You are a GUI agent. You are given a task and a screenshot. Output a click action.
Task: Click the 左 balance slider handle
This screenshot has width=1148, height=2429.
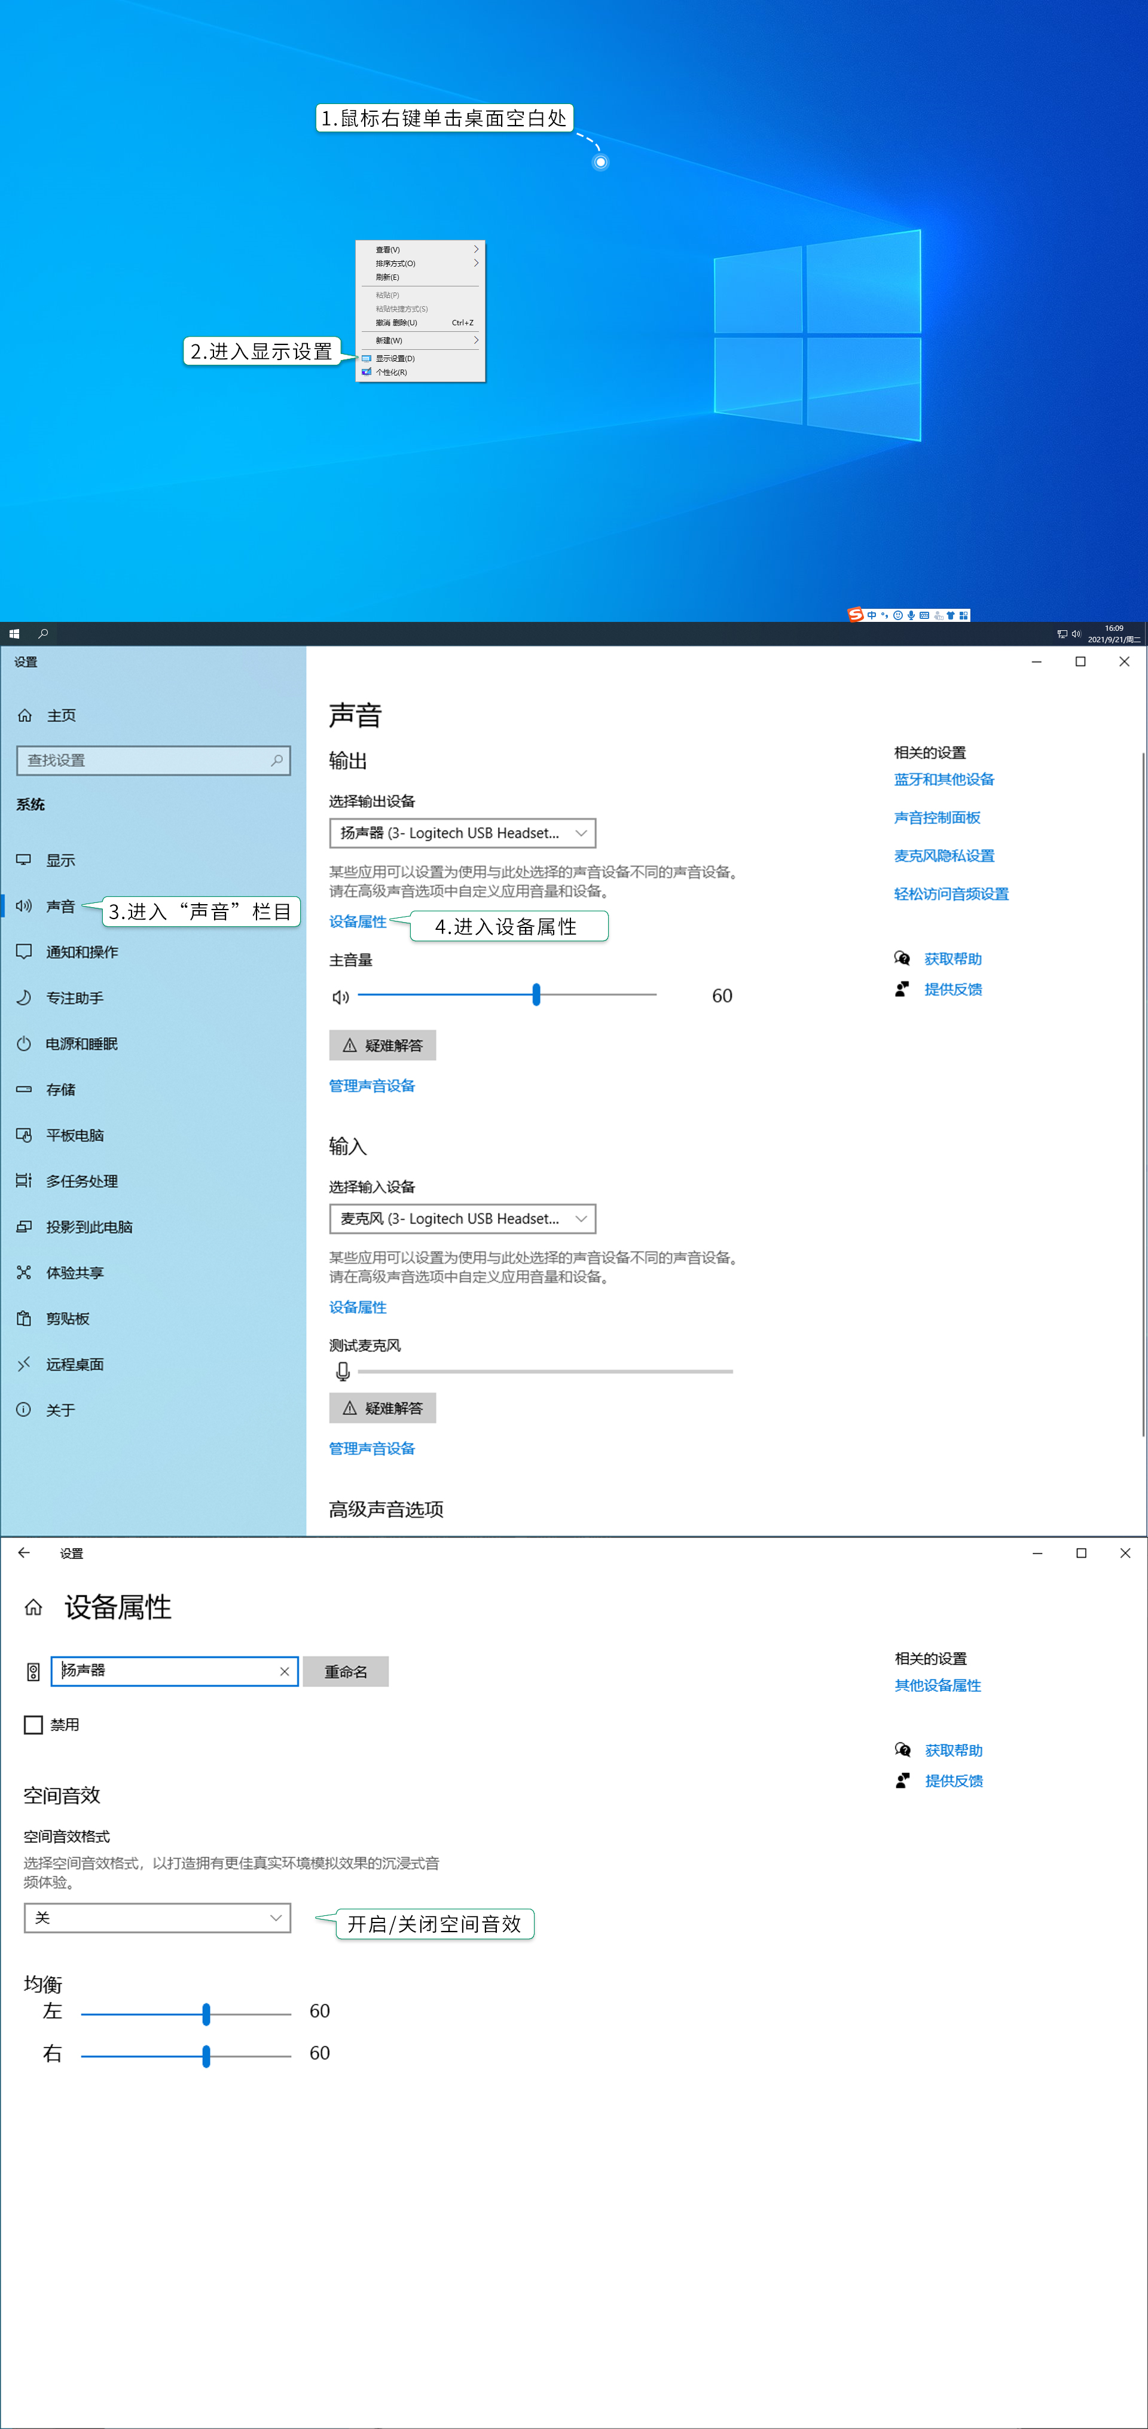tap(206, 2014)
